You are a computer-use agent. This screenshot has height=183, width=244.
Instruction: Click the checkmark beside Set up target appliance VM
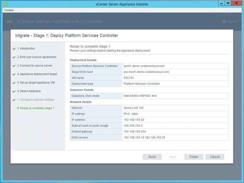pos(14,83)
